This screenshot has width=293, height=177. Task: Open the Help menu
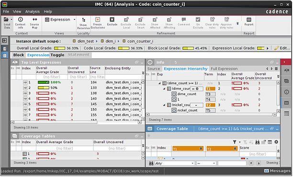coord(48,11)
